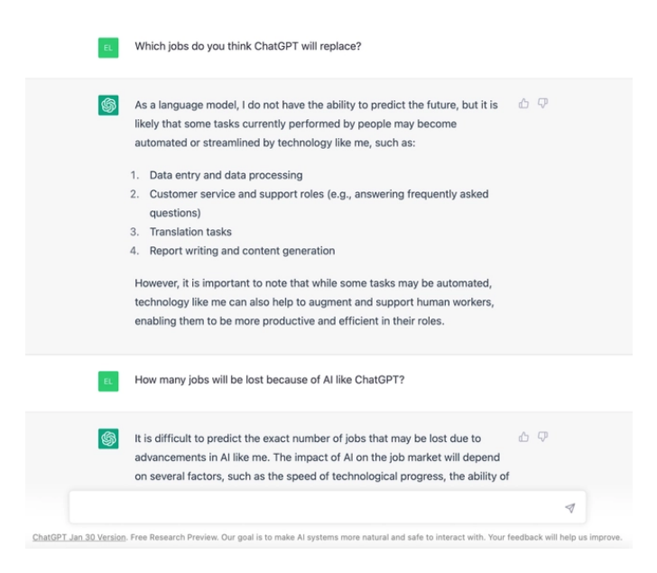Click thumbs down on the first ChatGPT response
Image resolution: width=657 pixels, height=573 pixels.
point(543,104)
